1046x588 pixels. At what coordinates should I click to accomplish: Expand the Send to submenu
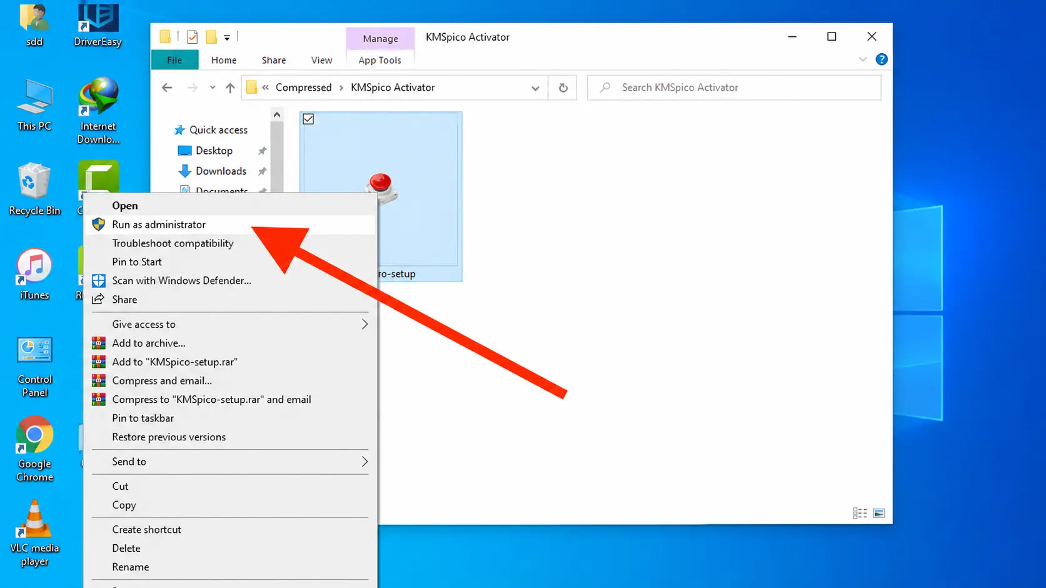click(365, 462)
